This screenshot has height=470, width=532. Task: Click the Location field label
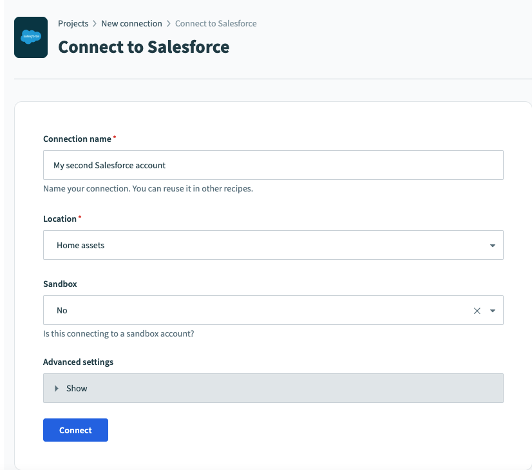[x=60, y=219]
